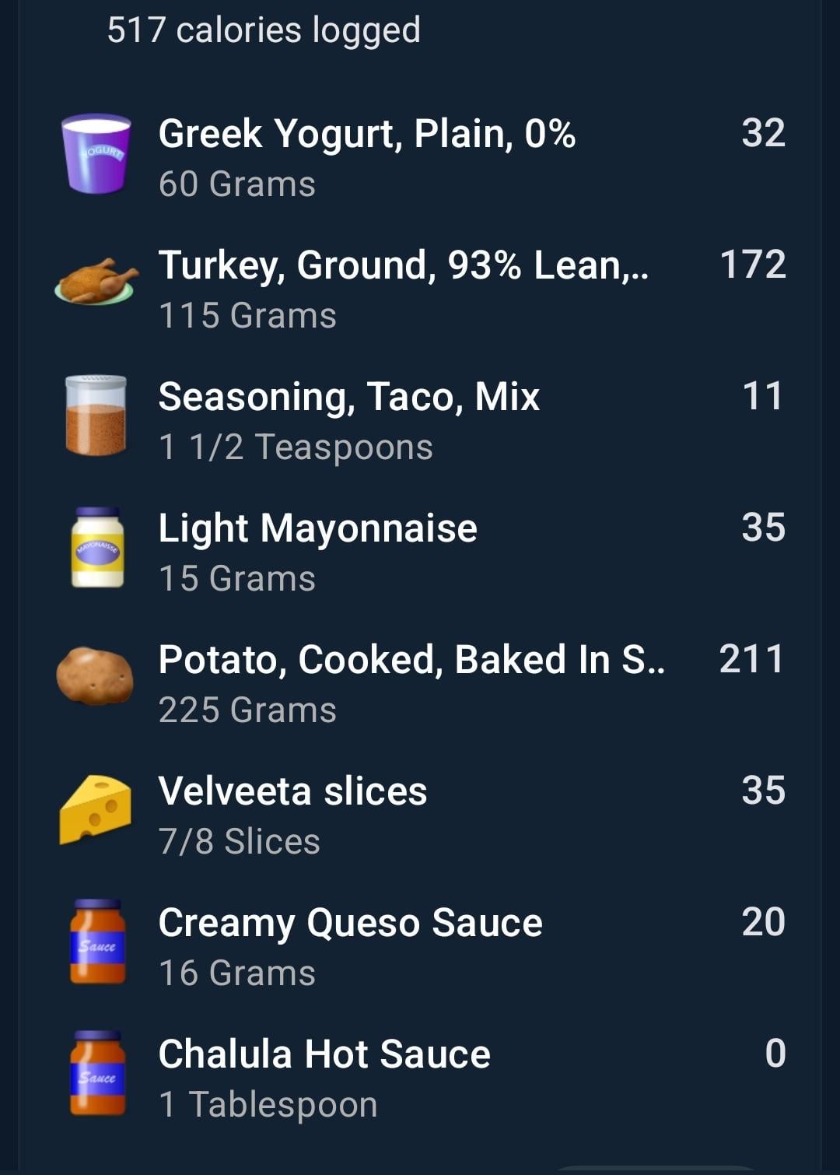The width and height of the screenshot is (840, 1175).
Task: Open the Turkey, Ground, 93% Lean entry
Action: 420,289
